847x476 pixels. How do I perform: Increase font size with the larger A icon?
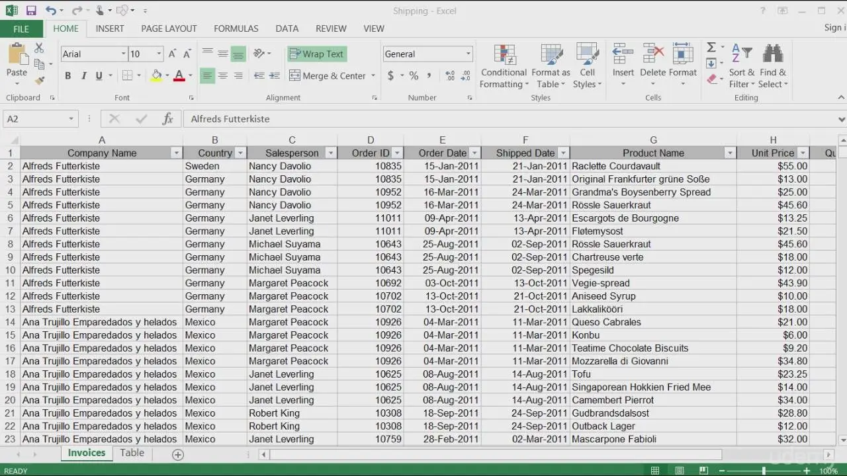173,54
